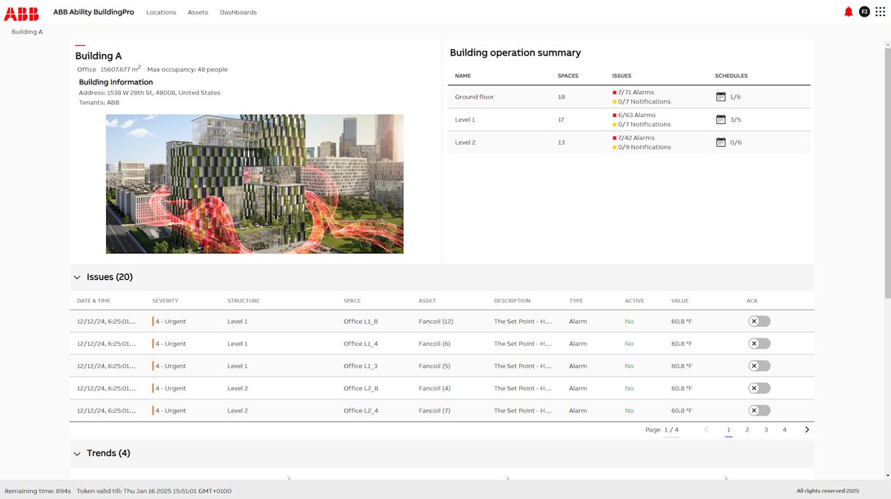Open the notifications bell icon

[848, 11]
